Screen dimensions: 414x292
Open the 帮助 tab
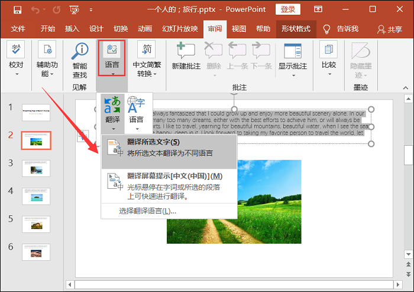[263, 28]
